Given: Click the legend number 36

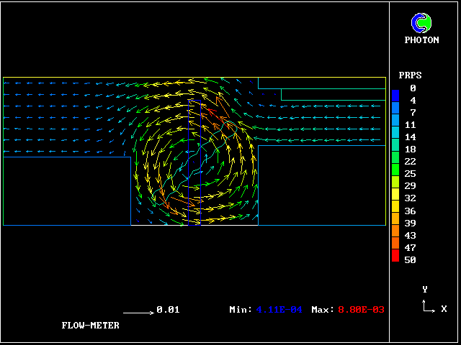Looking at the screenshot, I should (x=411, y=211).
